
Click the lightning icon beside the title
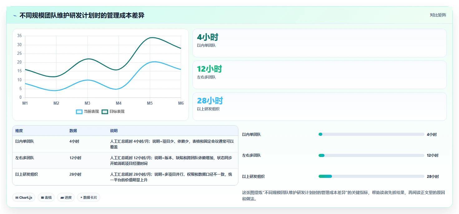click(x=15, y=16)
